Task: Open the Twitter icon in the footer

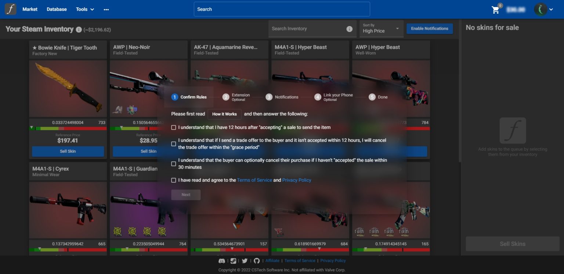Action: click(x=245, y=260)
